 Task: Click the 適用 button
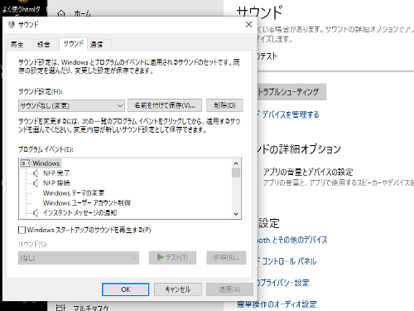click(229, 289)
